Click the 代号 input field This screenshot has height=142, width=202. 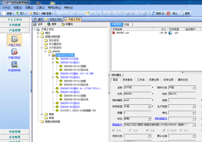click(x=137, y=94)
